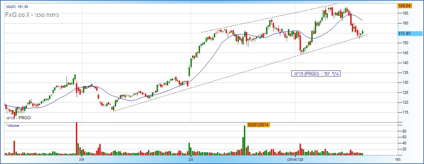This screenshot has width=424, height=164.
Task: Click the tallest red volume bar above אוג
Action: 76,139
